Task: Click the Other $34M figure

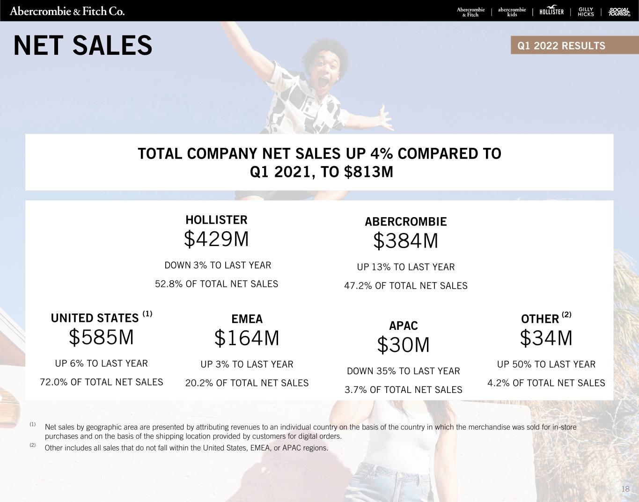Action: point(546,338)
